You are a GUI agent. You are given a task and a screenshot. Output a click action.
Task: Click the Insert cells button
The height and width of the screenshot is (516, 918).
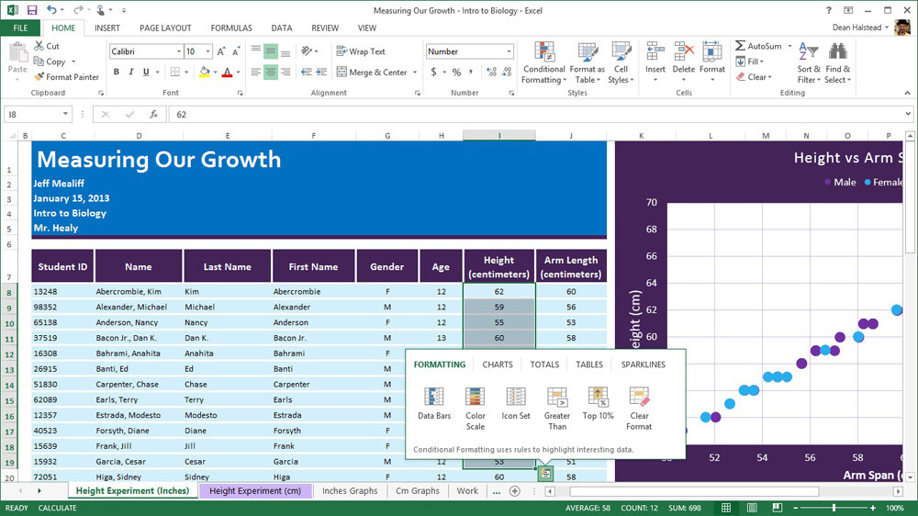(x=655, y=62)
